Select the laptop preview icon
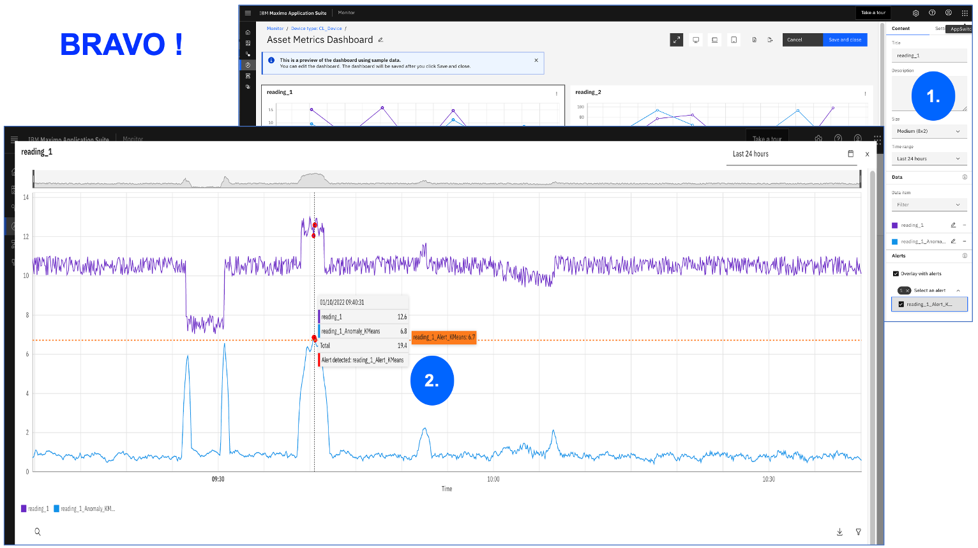 tap(714, 40)
